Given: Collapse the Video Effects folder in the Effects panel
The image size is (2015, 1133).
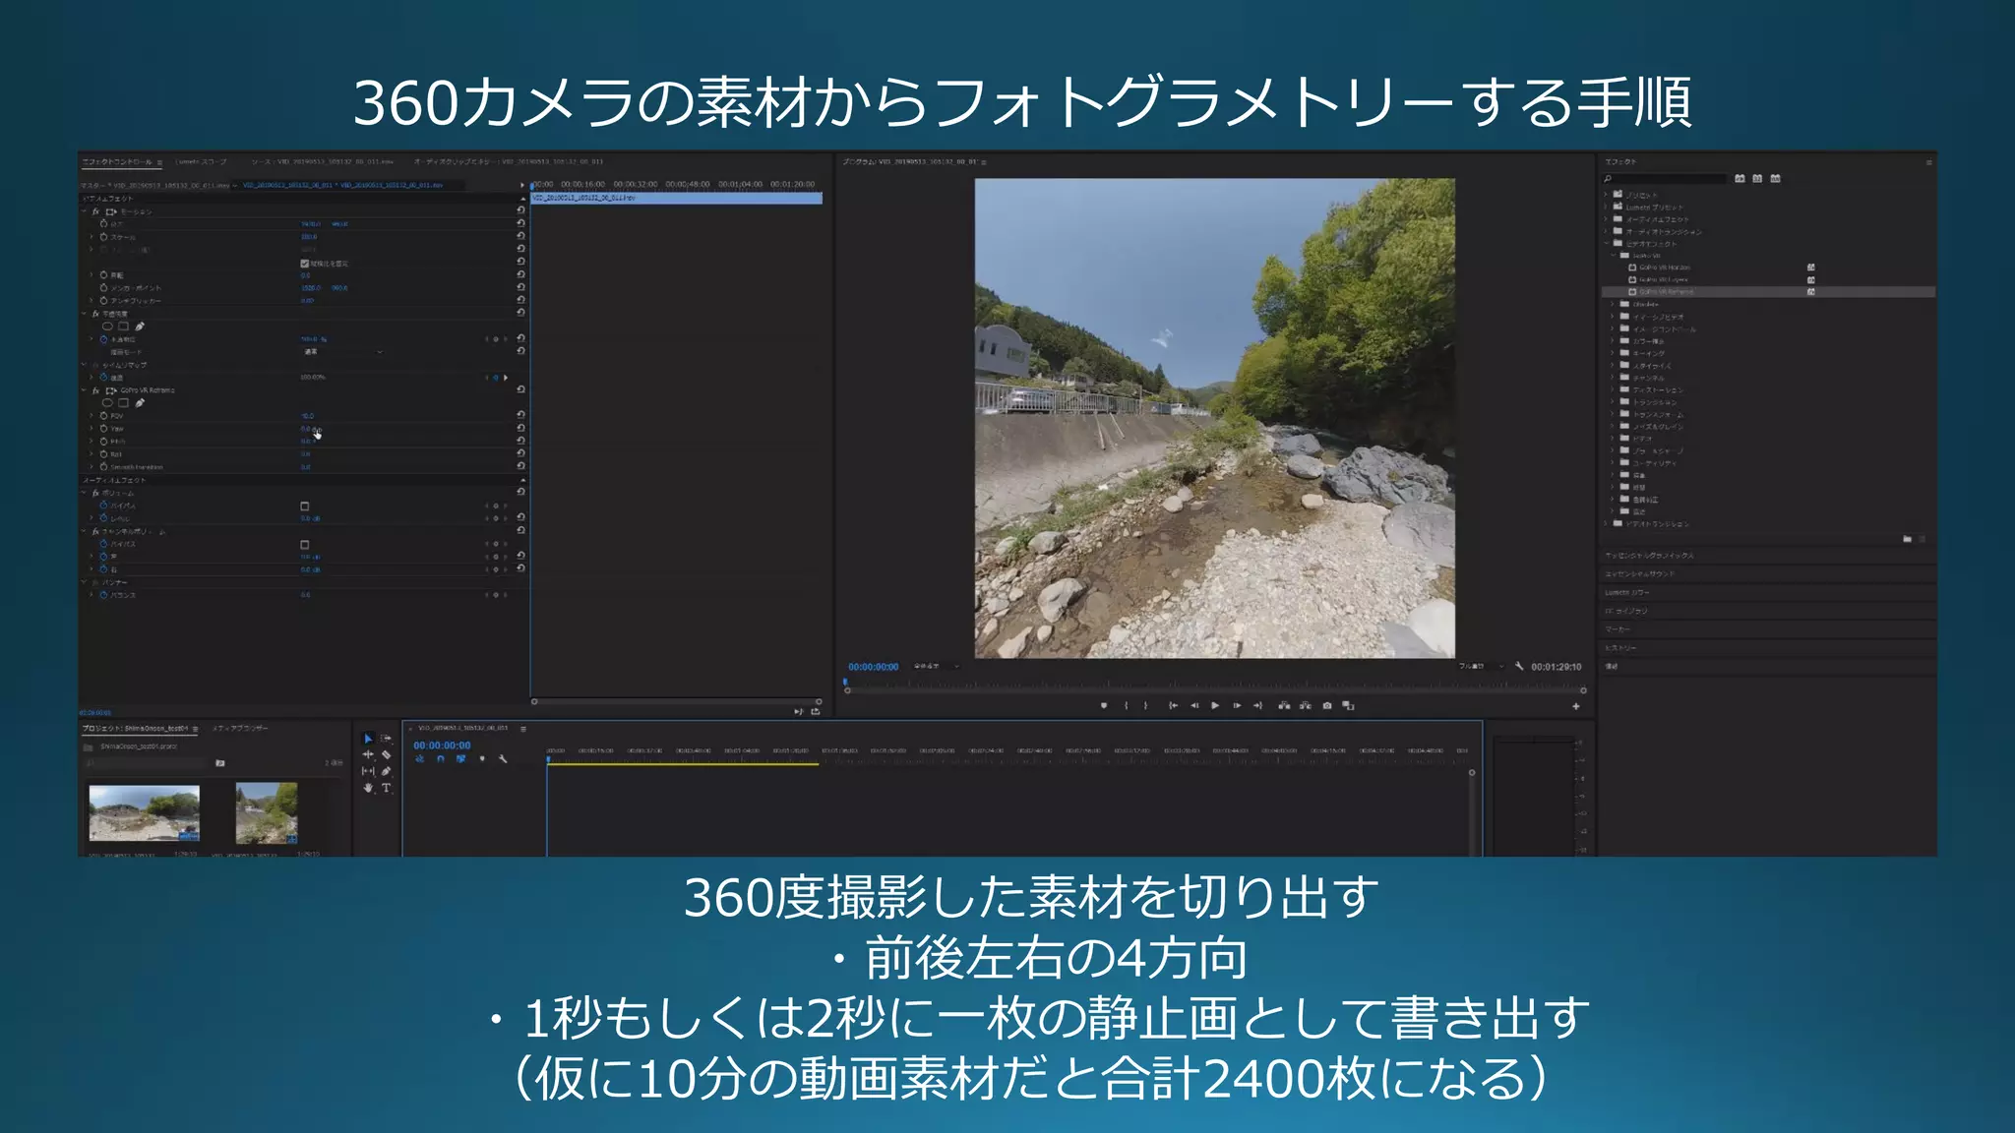Looking at the screenshot, I should click(1606, 243).
